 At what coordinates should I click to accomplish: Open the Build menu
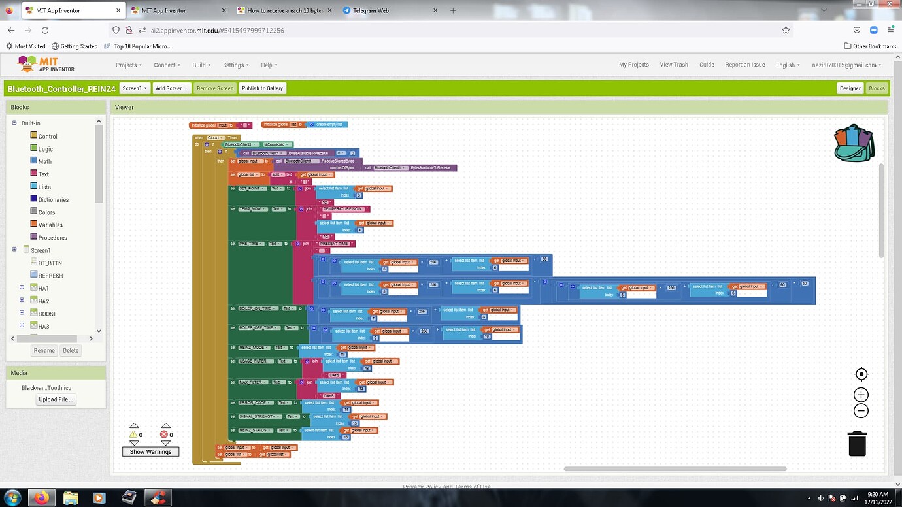point(201,65)
